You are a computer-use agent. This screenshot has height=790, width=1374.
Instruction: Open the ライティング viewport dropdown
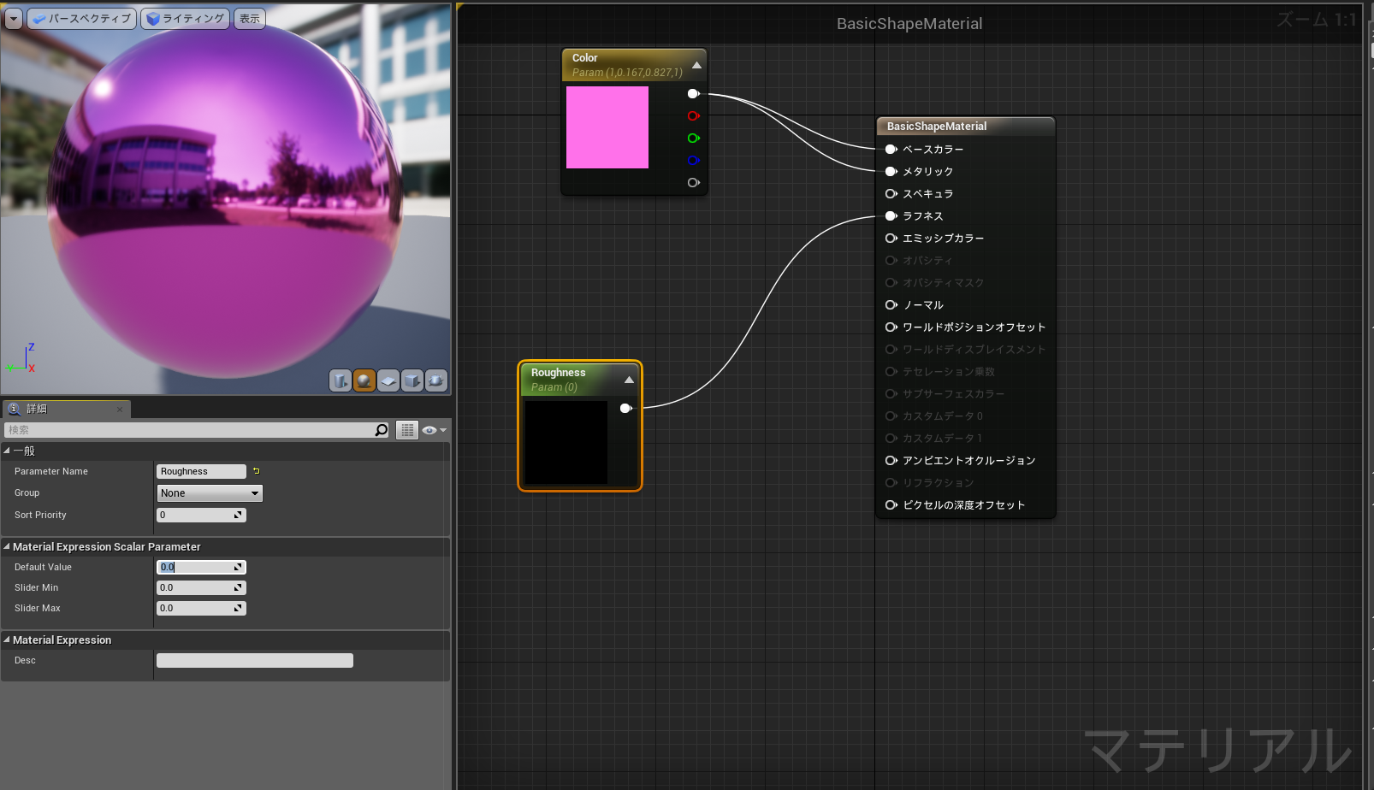pos(185,18)
